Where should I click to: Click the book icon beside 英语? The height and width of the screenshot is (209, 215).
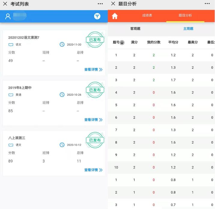pos(11,95)
